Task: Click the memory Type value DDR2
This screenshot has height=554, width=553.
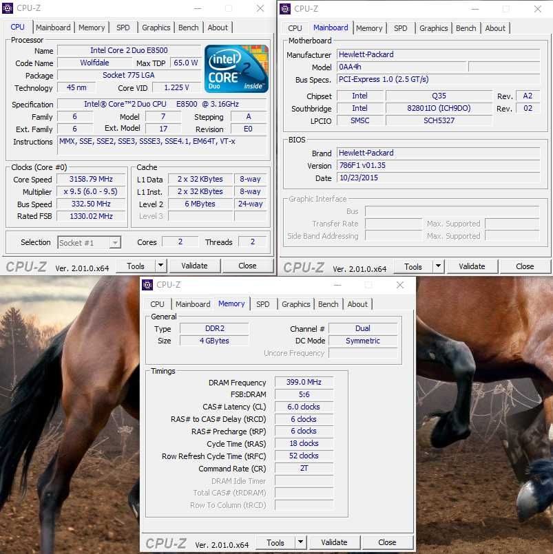Action: coord(214,328)
